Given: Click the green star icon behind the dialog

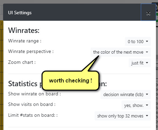Looking at the screenshot, I should click(157, 17).
